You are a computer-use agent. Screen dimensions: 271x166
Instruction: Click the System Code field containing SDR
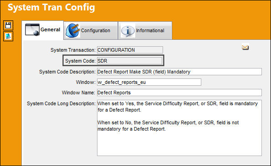[129, 61]
